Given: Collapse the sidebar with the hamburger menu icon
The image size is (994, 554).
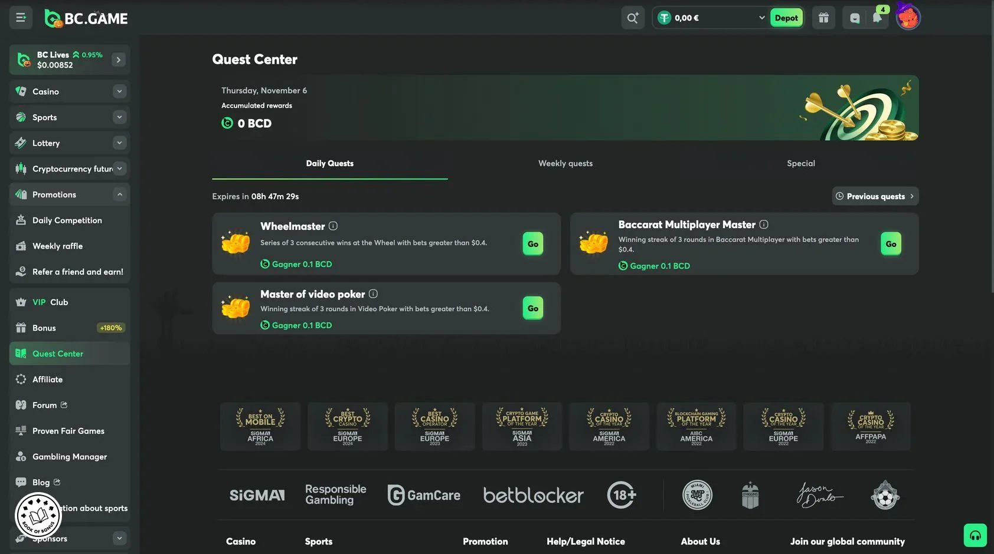Looking at the screenshot, I should point(21,18).
